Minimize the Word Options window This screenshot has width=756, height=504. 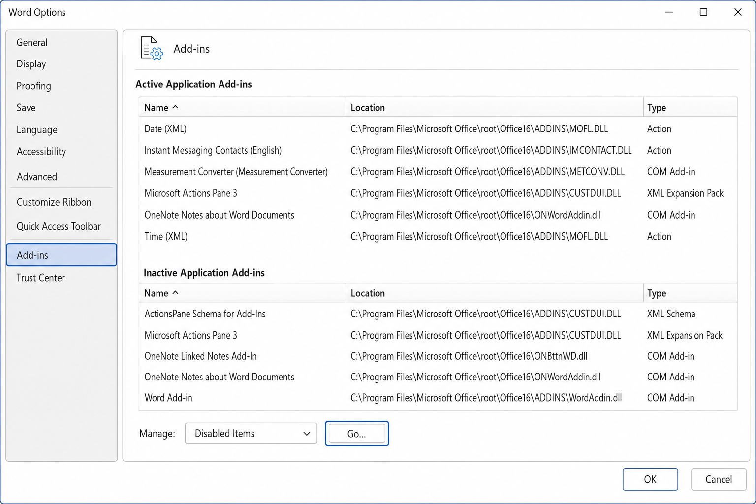click(x=669, y=12)
